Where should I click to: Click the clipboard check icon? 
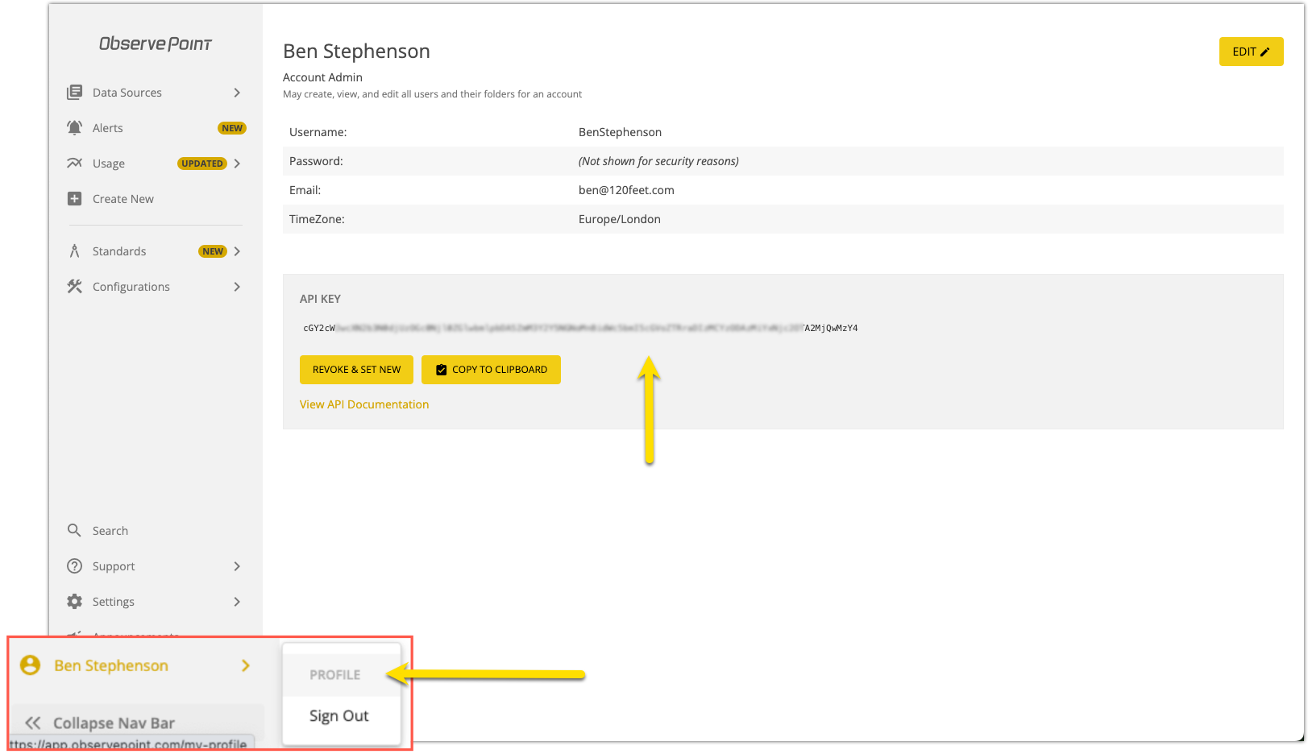[x=441, y=370]
